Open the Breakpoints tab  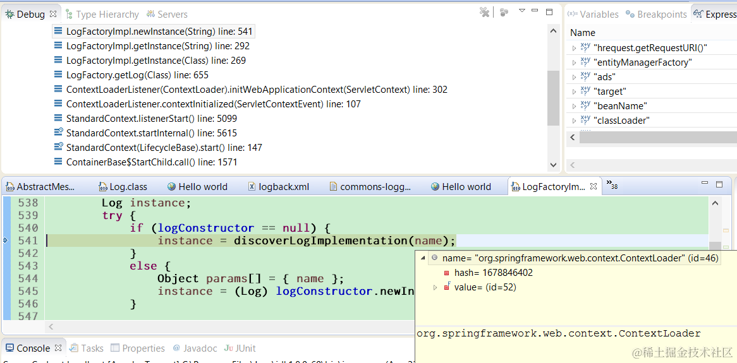tap(656, 14)
